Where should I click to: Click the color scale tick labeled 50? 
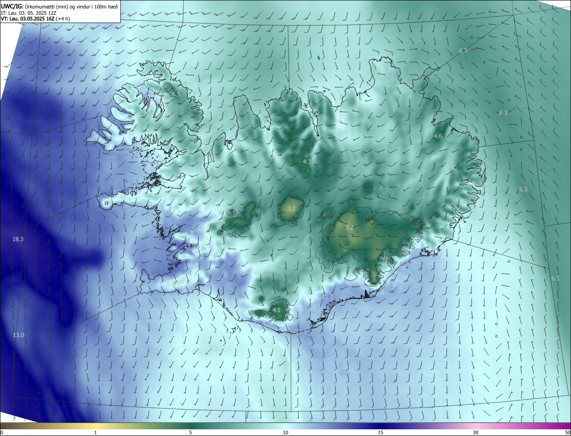tap(567, 432)
